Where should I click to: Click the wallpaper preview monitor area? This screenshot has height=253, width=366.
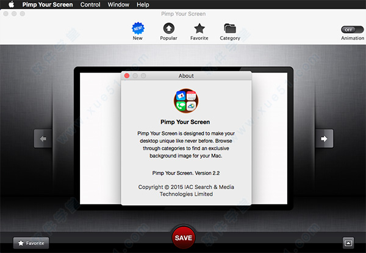click(x=184, y=139)
